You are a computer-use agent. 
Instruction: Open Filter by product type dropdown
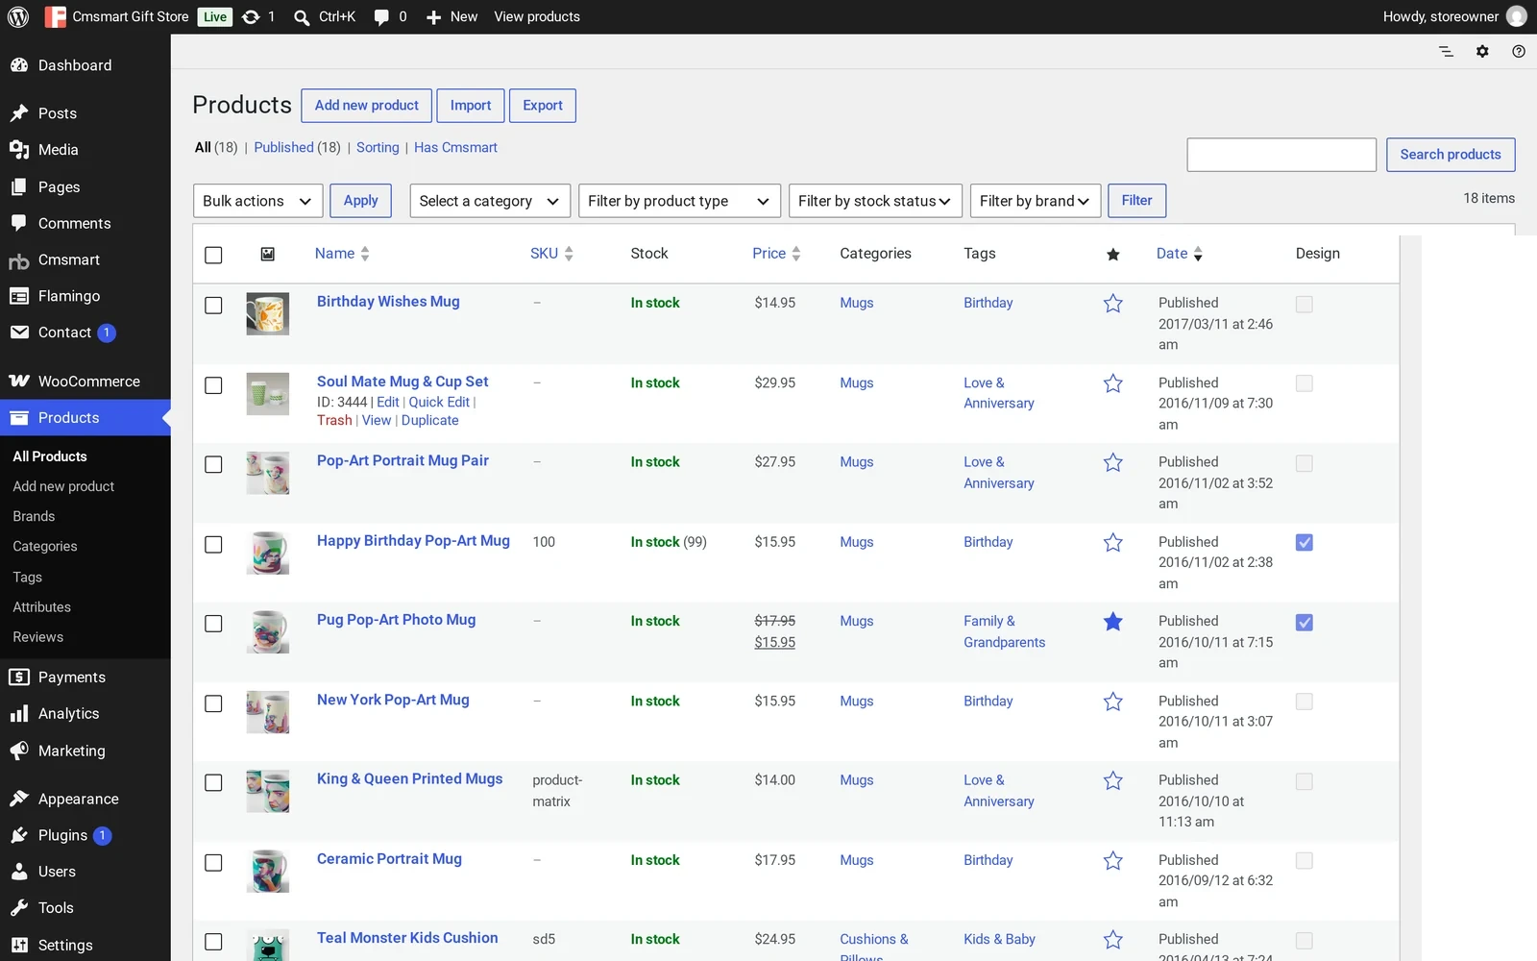(679, 201)
